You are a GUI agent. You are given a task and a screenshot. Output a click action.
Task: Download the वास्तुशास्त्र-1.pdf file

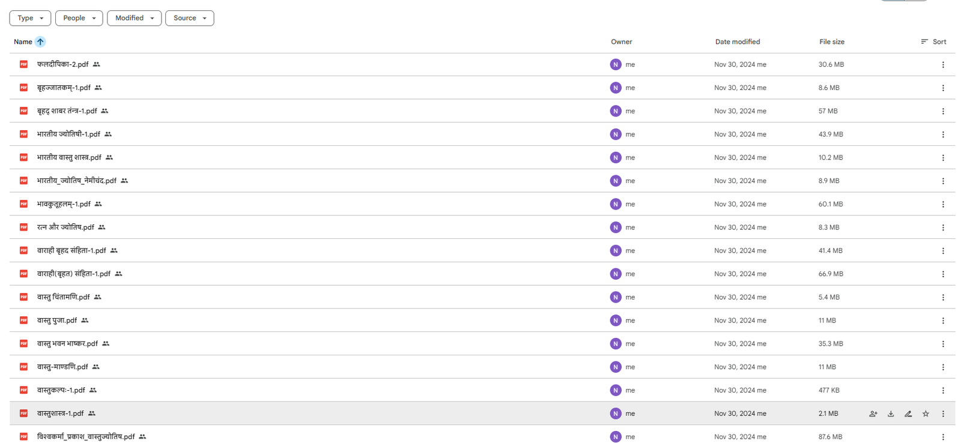click(891, 414)
